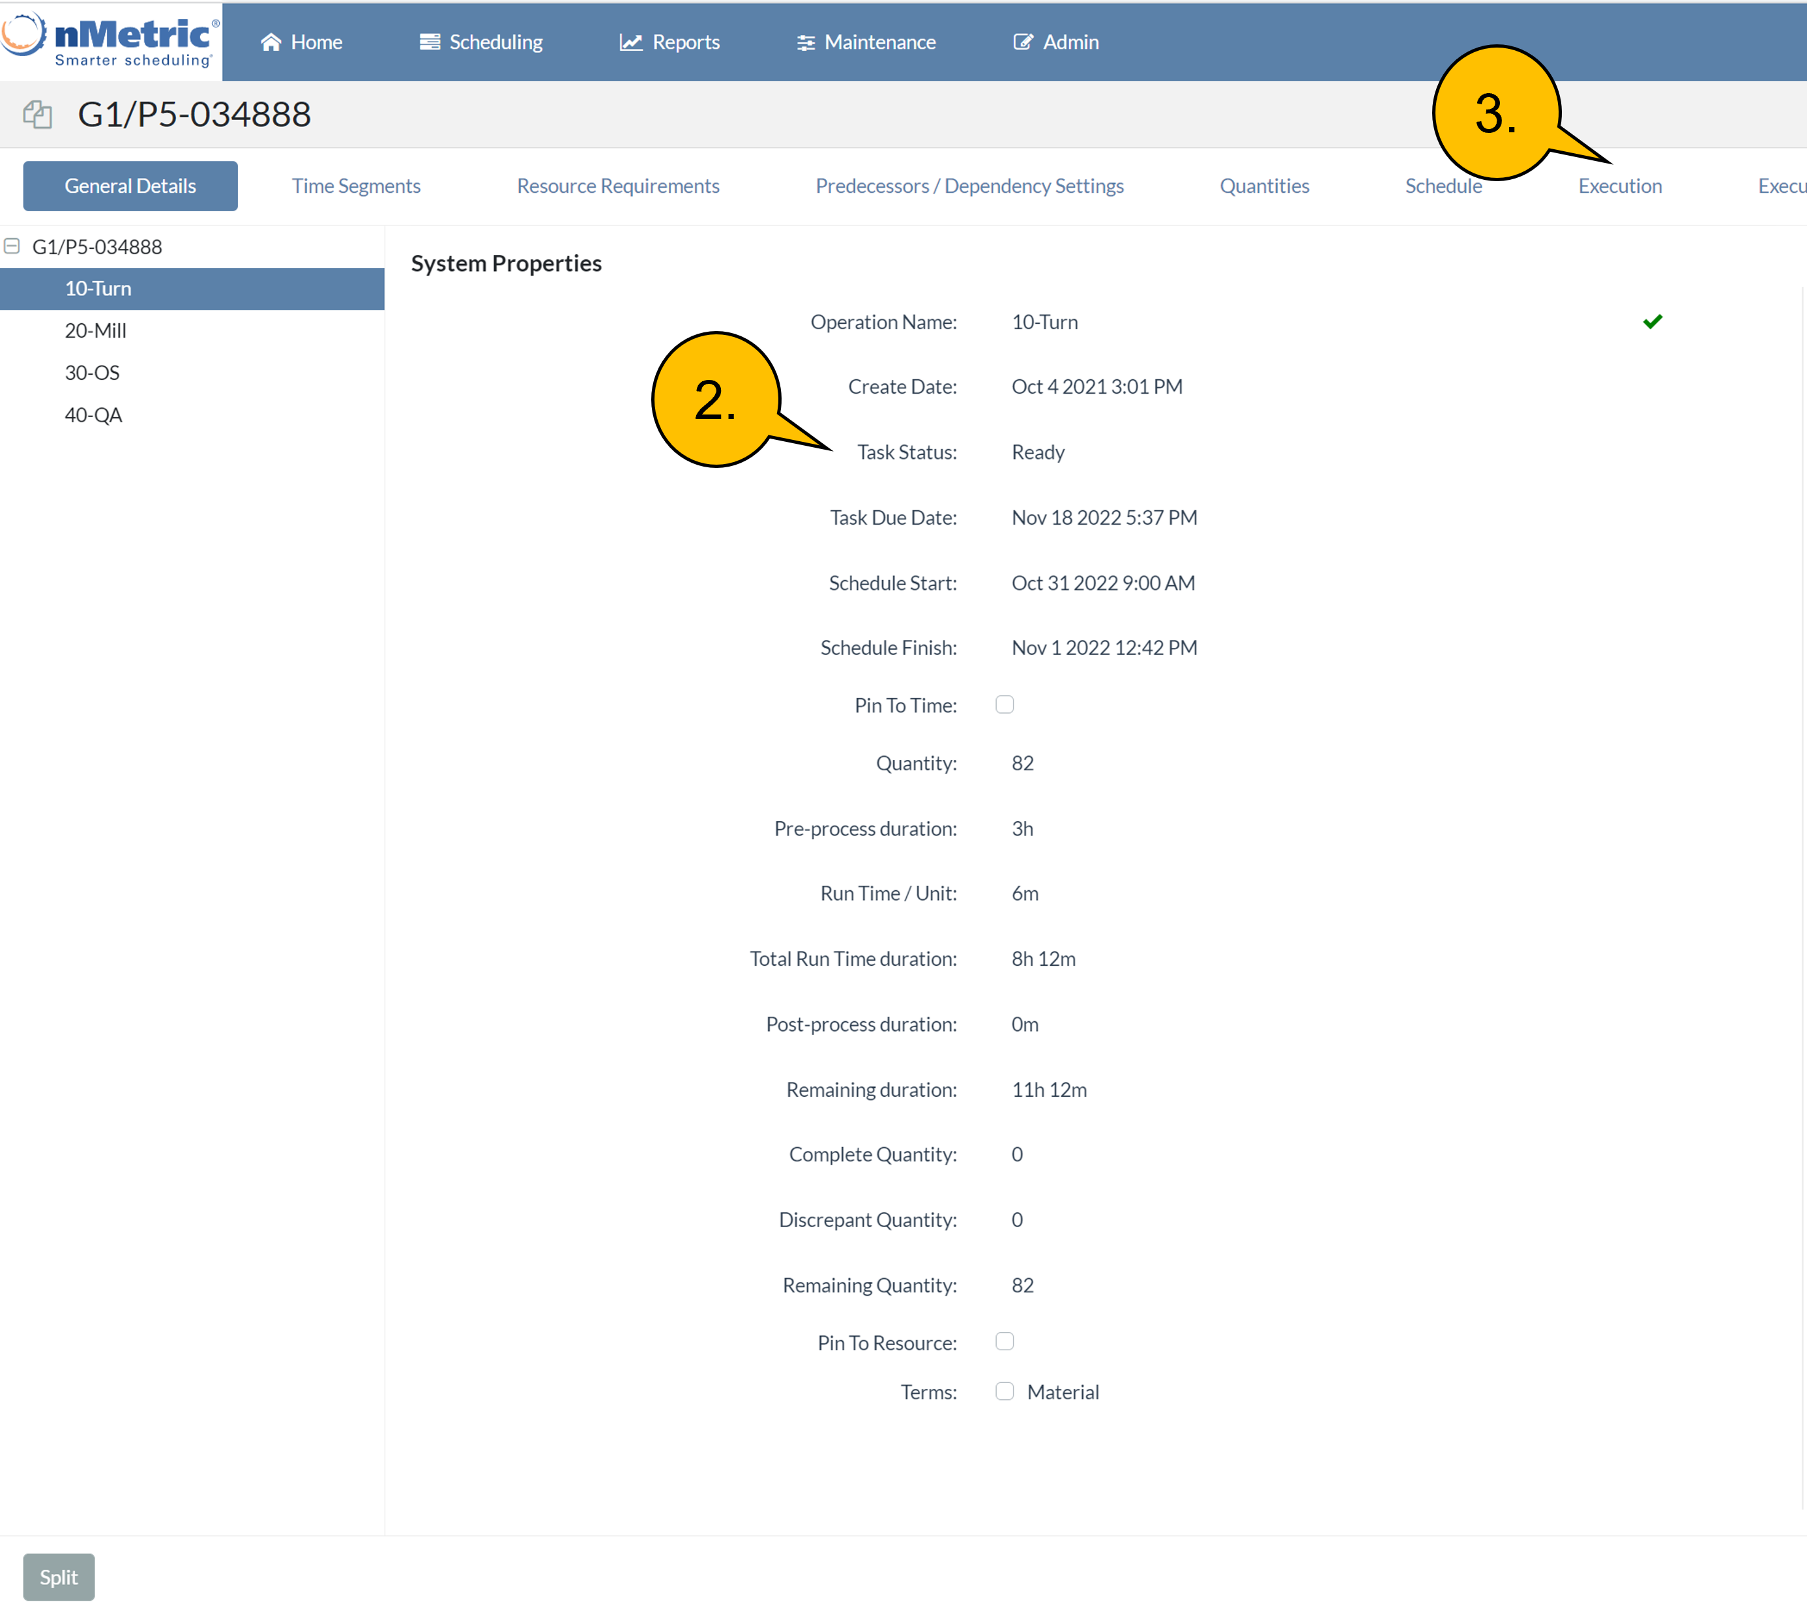Open the Execution tab
Screen dimensions: 1807x1613
tap(1619, 186)
